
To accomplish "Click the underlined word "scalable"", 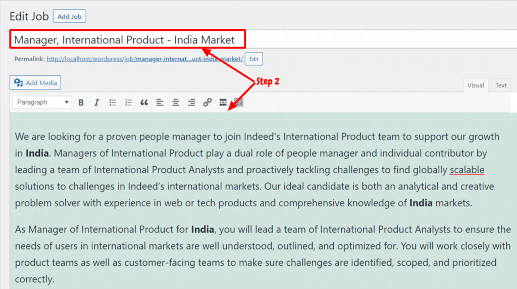I will click(467, 170).
